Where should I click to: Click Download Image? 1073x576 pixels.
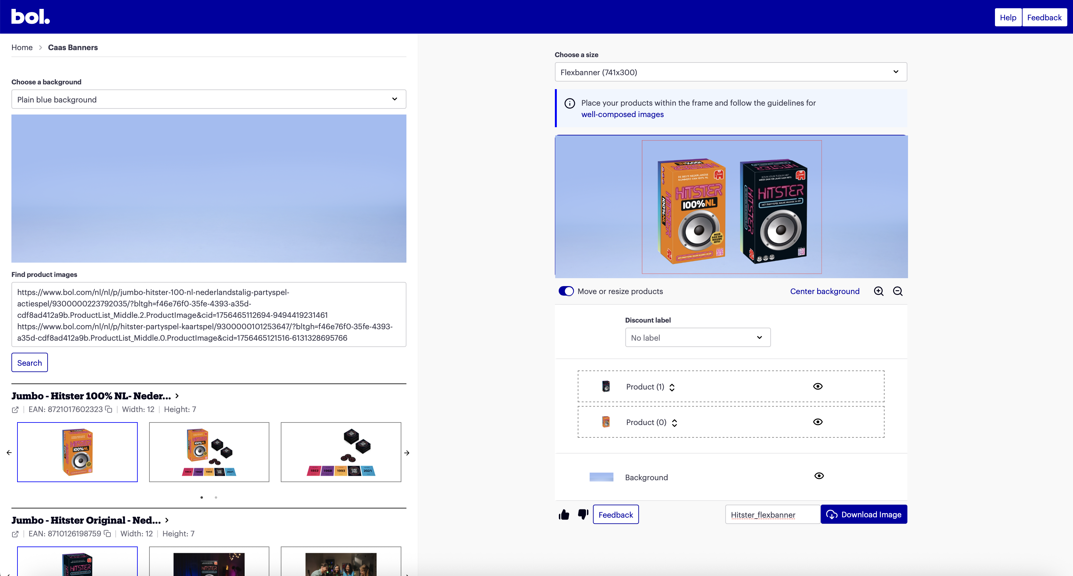(x=864, y=514)
